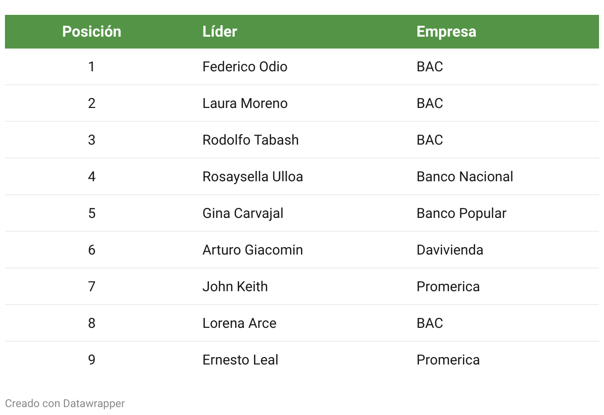The height and width of the screenshot is (415, 604).
Task: Click BAC in Lorena Arce's row
Action: [x=429, y=323]
